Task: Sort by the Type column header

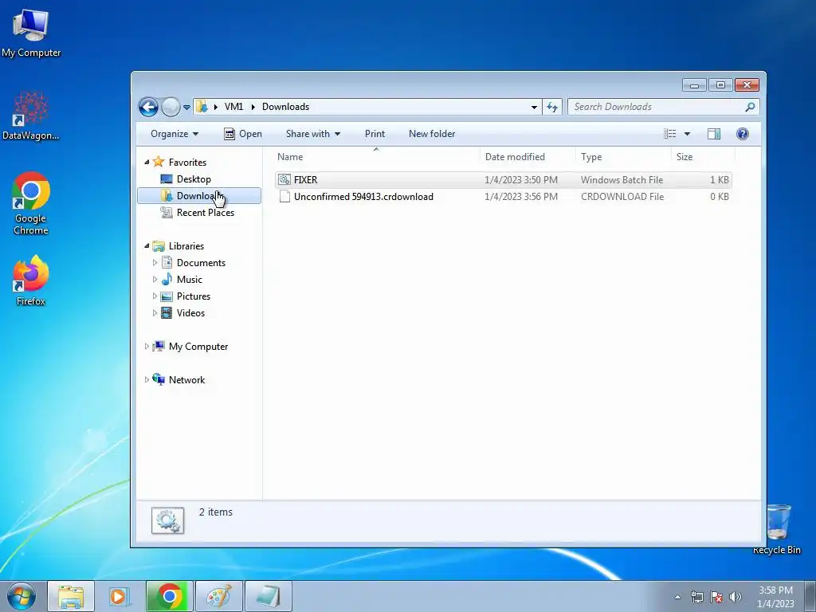Action: tap(623, 157)
